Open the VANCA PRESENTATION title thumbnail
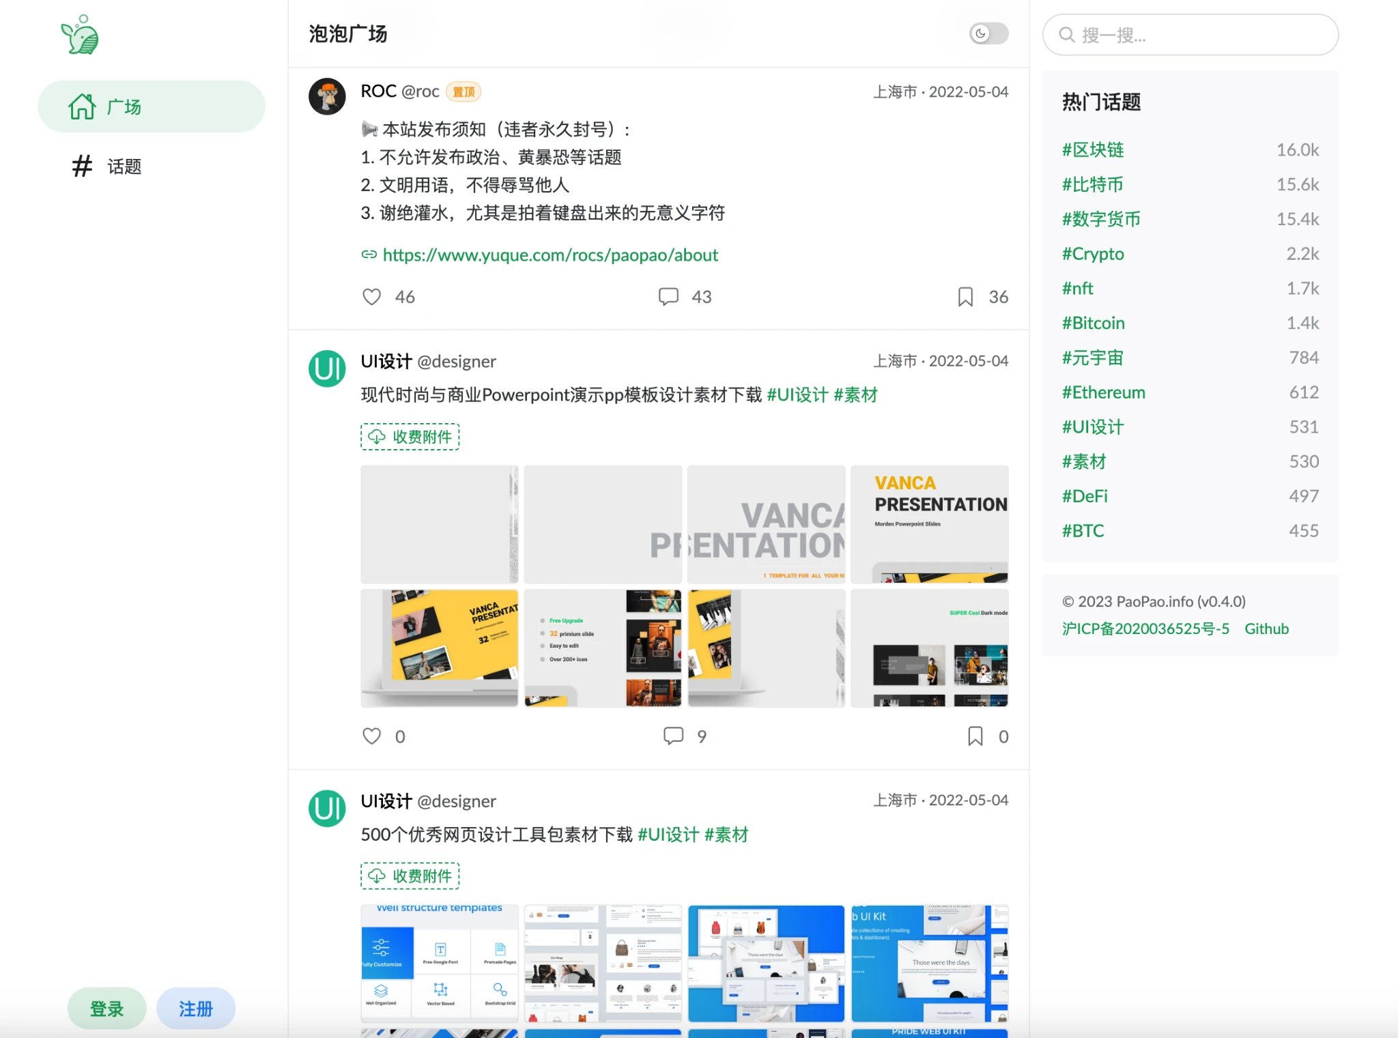Image resolution: width=1398 pixels, height=1038 pixels. coord(930,524)
